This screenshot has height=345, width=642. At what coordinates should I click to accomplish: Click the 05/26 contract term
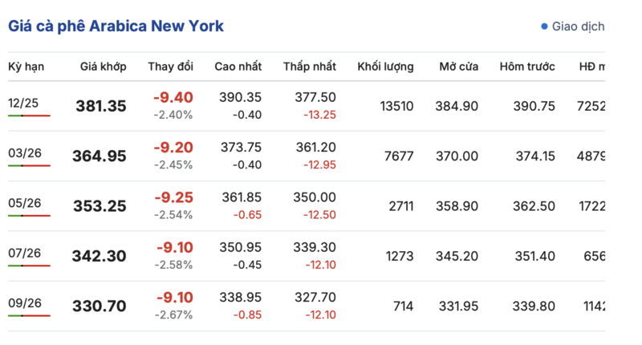click(23, 202)
